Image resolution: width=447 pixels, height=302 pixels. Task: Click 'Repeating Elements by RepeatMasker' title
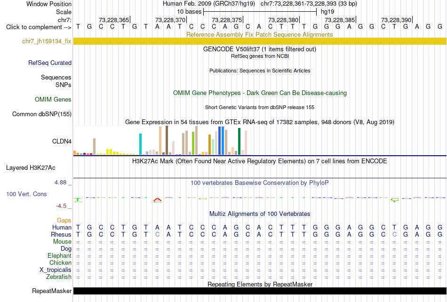(260, 284)
